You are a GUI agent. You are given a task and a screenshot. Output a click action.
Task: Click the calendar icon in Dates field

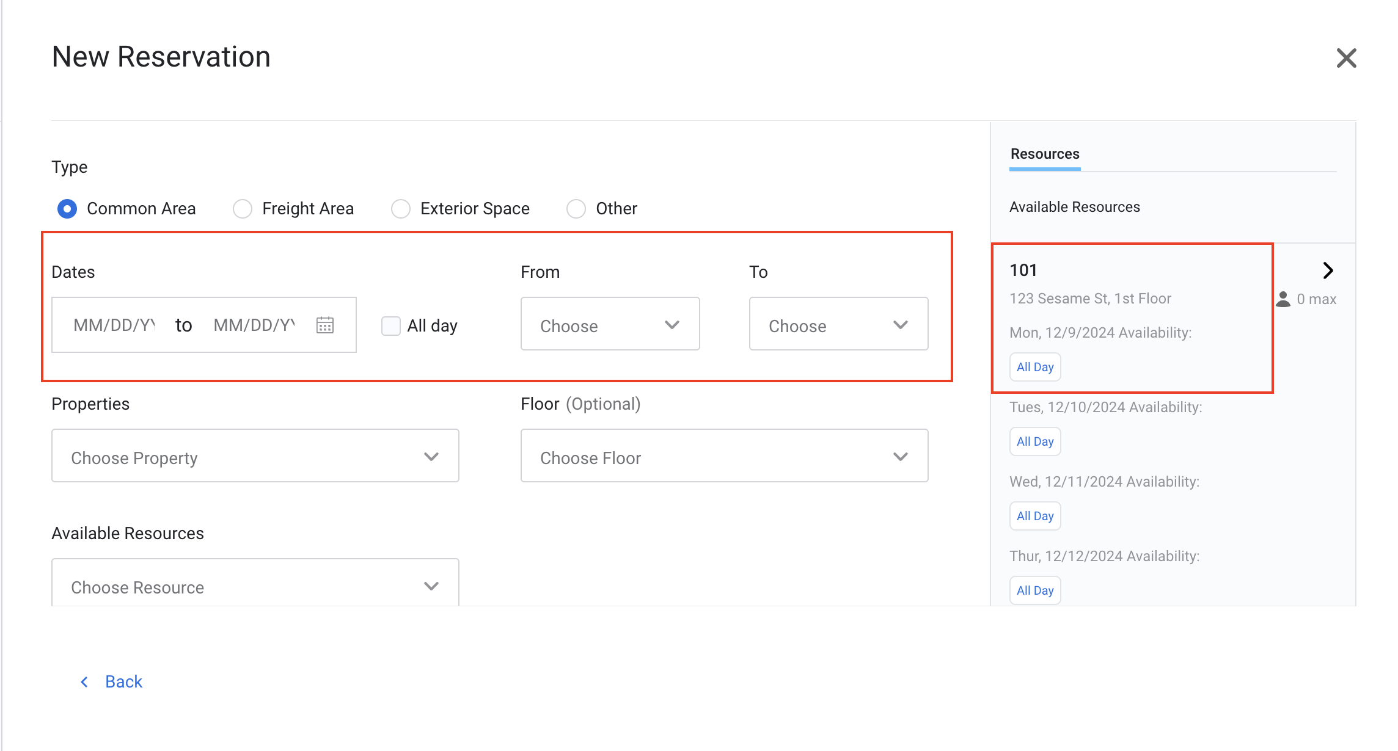point(325,325)
